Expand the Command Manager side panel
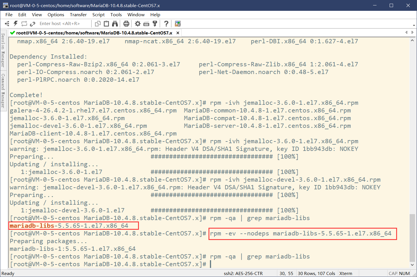Image resolution: width=417 pixels, height=277 pixels. coord(3,91)
